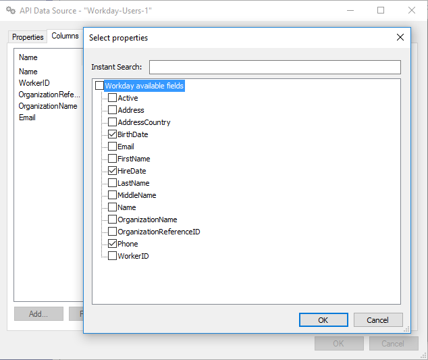Select the Workday available fields tree node
Image resolution: width=428 pixels, height=360 pixels.
(144, 86)
